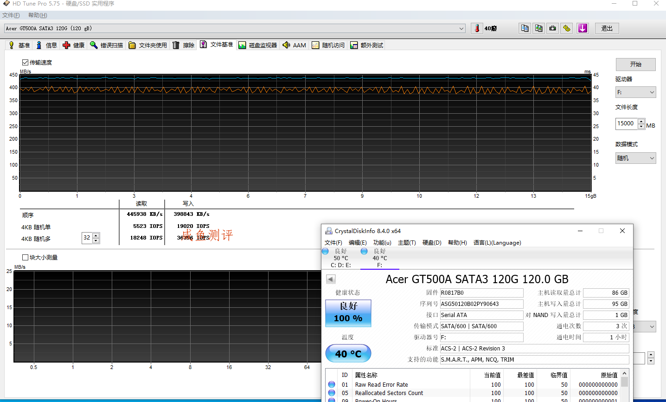This screenshot has height=402, width=666.
Task: Open HD Tune 帮助(H) menu
Action: click(38, 15)
